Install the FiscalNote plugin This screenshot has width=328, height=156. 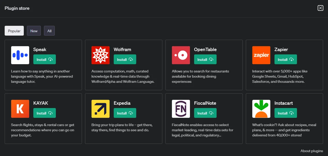click(205, 113)
